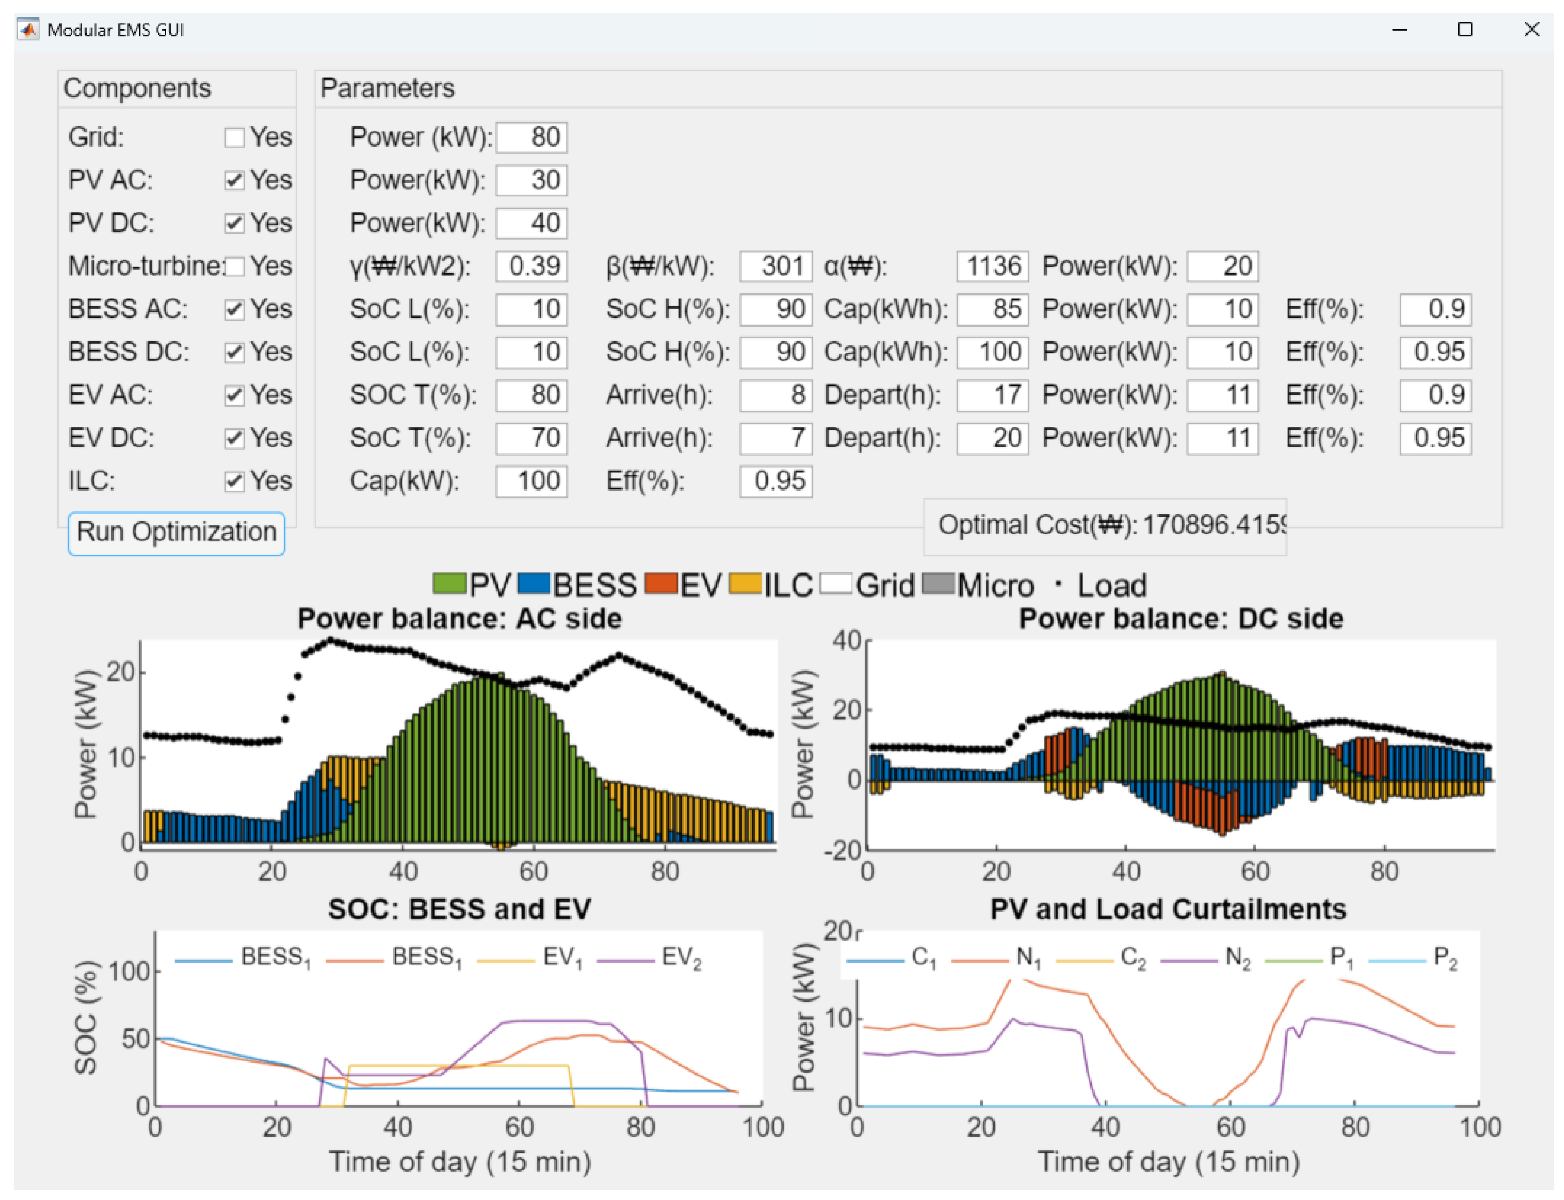1564x1200 pixels.
Task: Click Grid Power field showing 80
Action: tap(531, 137)
